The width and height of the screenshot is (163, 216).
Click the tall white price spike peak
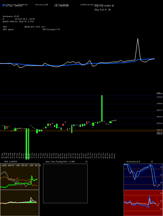[138, 39]
